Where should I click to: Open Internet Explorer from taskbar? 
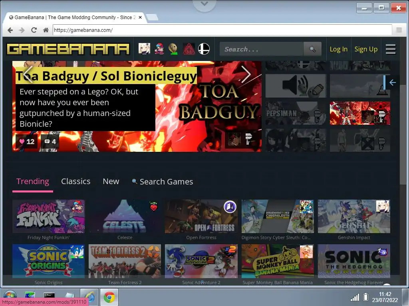click(x=89, y=297)
